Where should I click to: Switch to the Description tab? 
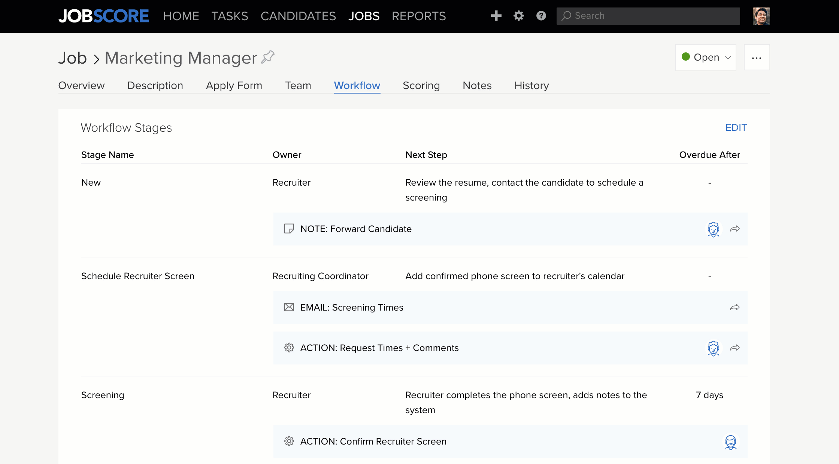point(155,85)
